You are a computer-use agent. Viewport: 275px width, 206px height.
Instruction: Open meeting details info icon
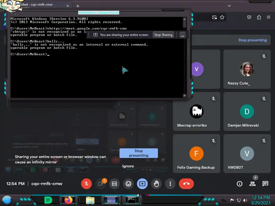[240, 184]
